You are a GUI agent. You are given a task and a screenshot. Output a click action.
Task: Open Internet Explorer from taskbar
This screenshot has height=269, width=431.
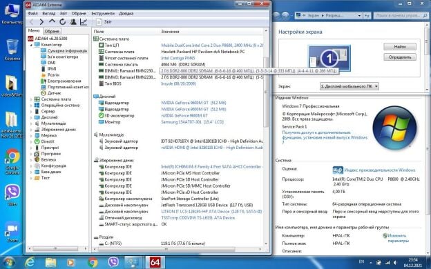pos(30,262)
